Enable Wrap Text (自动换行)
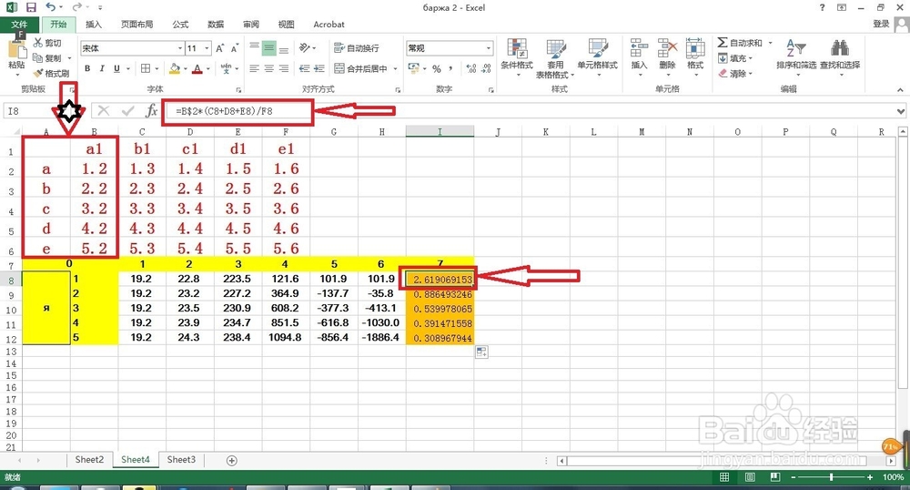Screen dimensions: 910x490 click(357, 48)
